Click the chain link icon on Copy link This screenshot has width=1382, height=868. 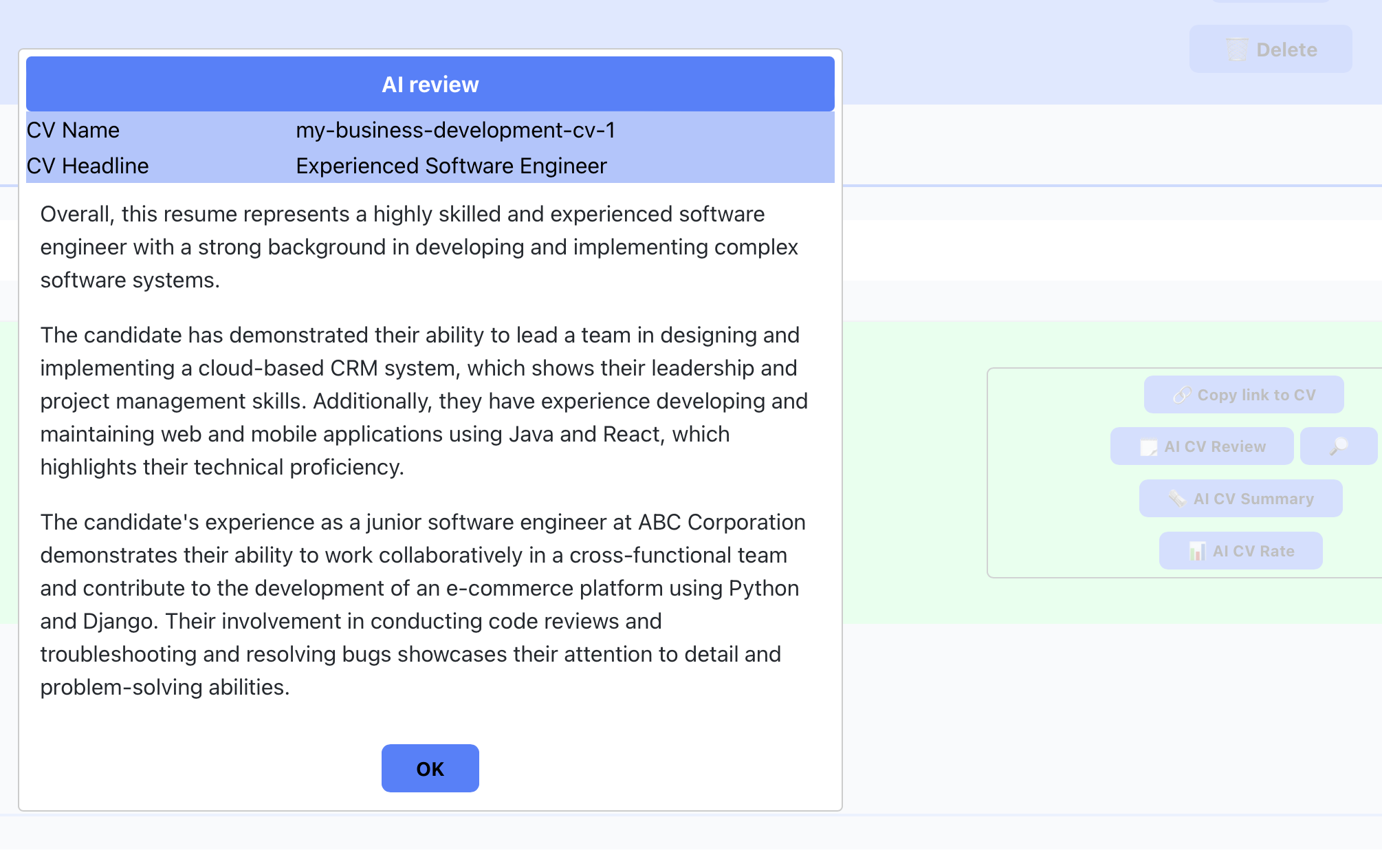click(1181, 395)
